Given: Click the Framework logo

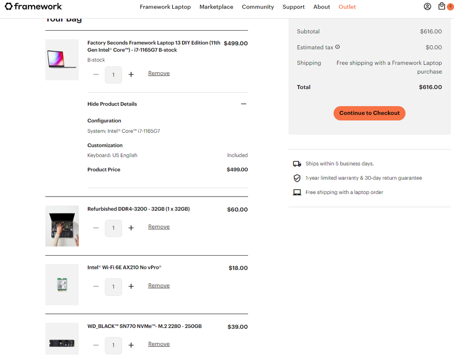Looking at the screenshot, I should pos(33,6).
